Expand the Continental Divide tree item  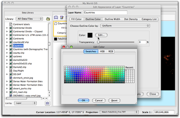coord(7,28)
